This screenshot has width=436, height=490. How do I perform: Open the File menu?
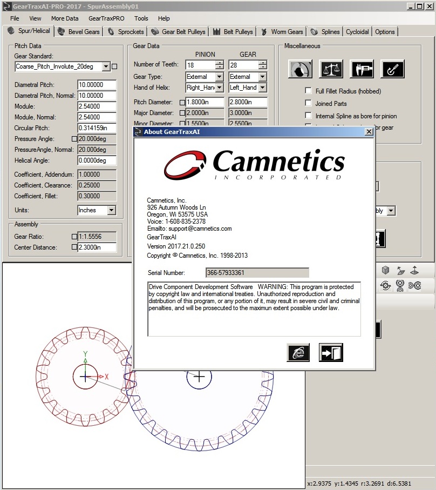(x=15, y=18)
